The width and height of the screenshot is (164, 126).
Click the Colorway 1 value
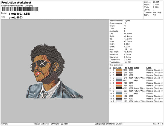click(158, 12)
